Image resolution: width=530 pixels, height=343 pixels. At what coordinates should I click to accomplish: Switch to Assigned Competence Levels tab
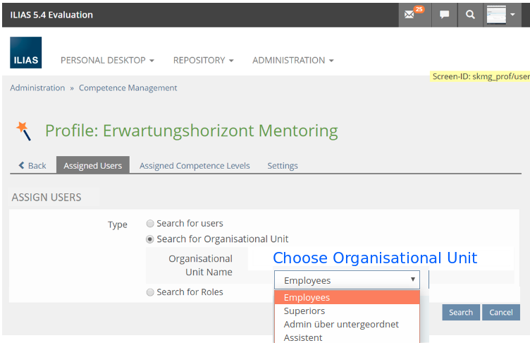click(195, 166)
